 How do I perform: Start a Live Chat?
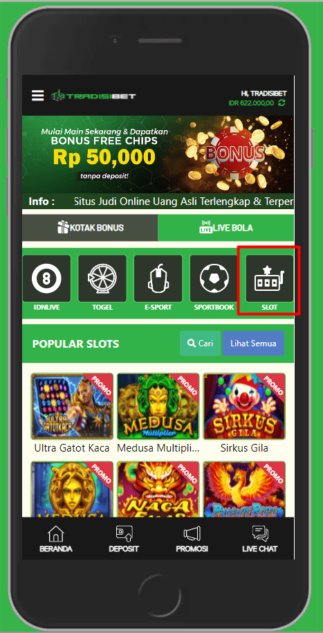coord(259,539)
